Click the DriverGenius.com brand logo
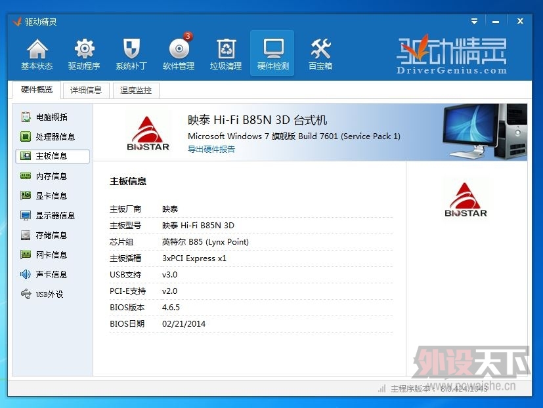 (451, 55)
